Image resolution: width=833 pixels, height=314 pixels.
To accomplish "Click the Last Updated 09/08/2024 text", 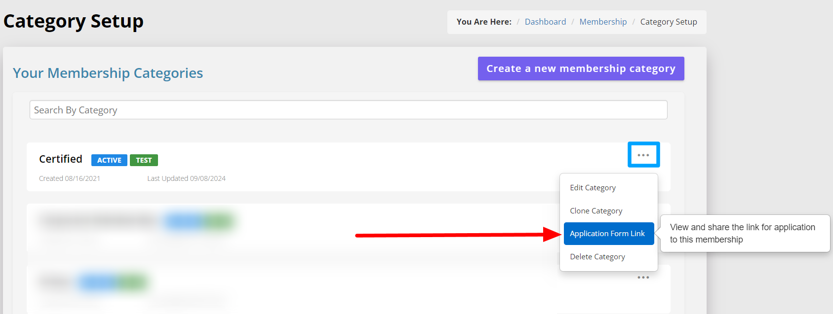I will click(x=186, y=178).
